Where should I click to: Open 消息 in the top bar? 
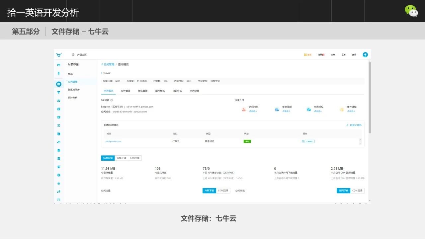[319, 55]
